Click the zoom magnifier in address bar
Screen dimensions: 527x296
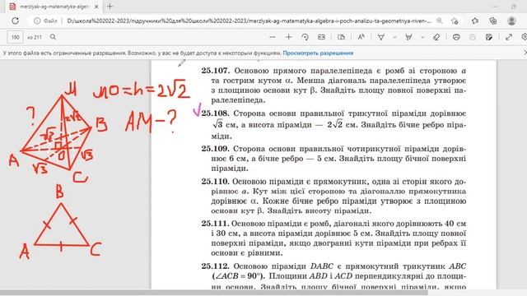(x=439, y=21)
